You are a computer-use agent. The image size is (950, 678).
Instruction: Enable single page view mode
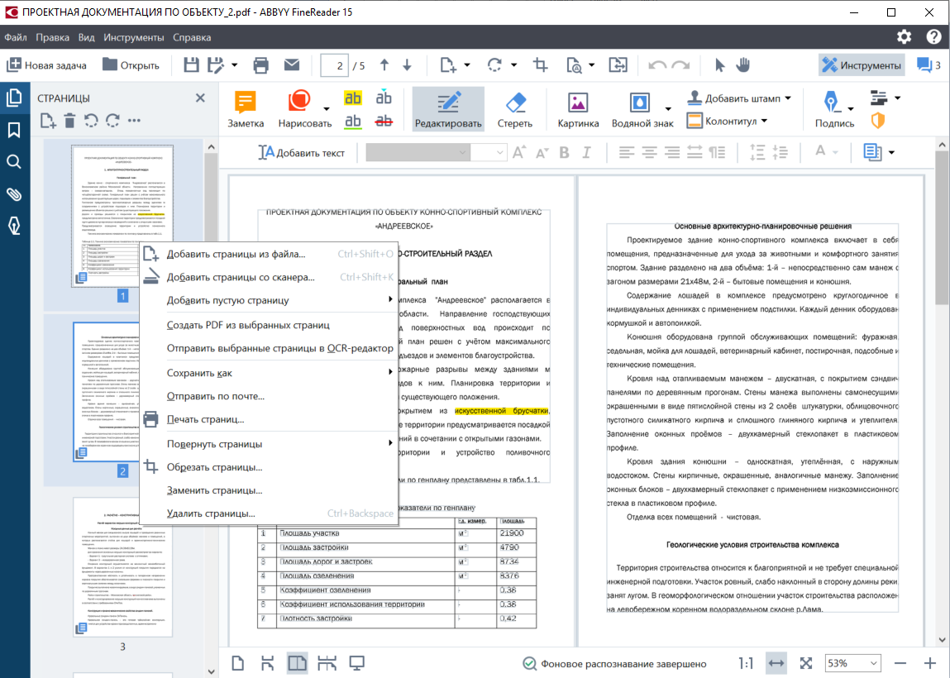tap(236, 662)
